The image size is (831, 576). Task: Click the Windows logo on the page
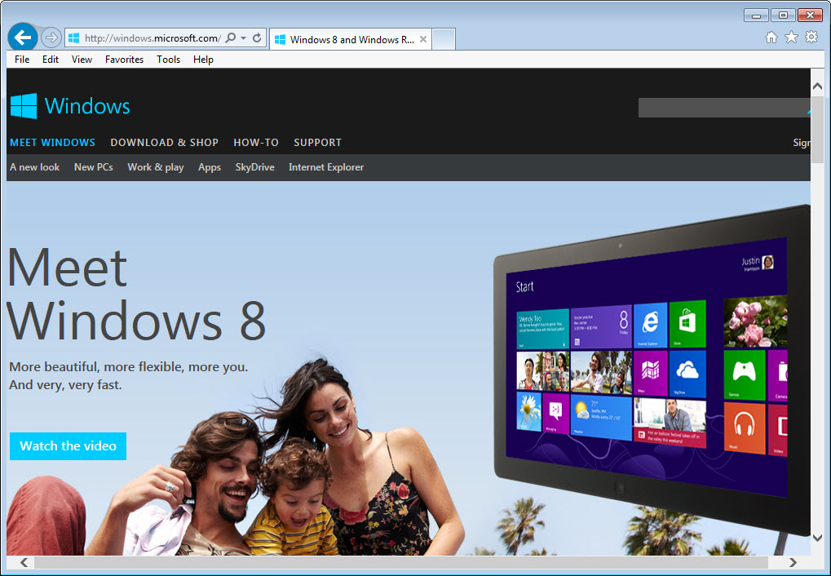pyautogui.click(x=70, y=106)
